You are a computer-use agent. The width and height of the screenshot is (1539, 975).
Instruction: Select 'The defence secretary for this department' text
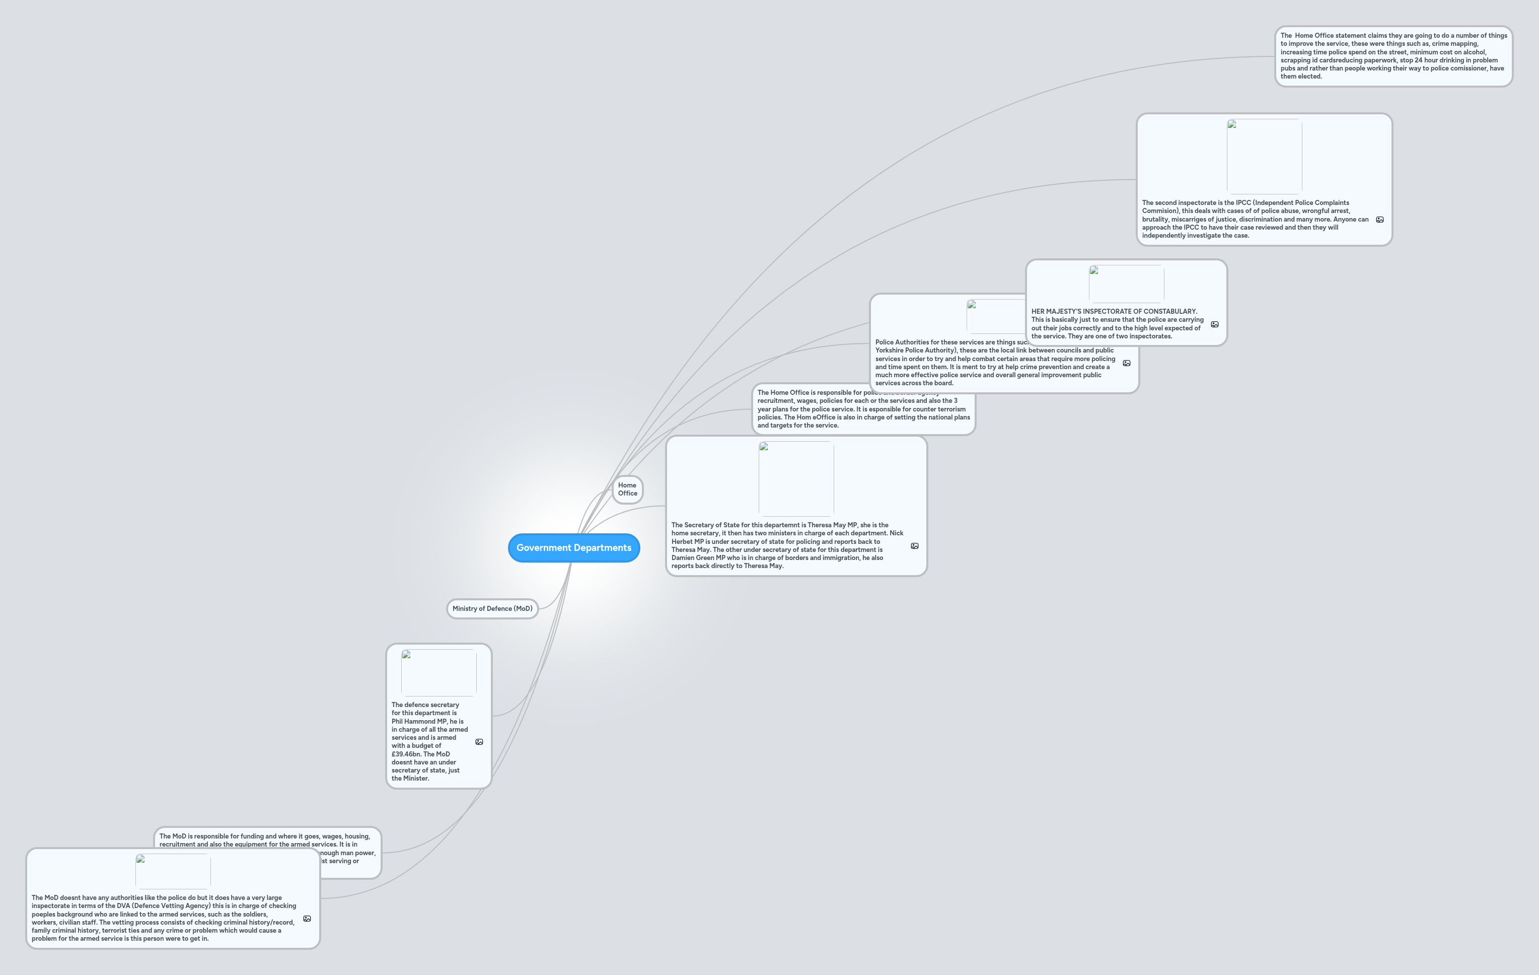click(429, 742)
